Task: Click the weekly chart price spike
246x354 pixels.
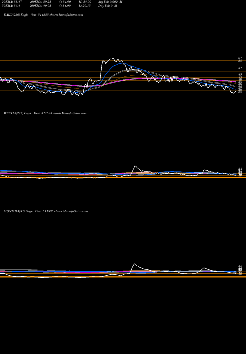Action: tap(135, 166)
